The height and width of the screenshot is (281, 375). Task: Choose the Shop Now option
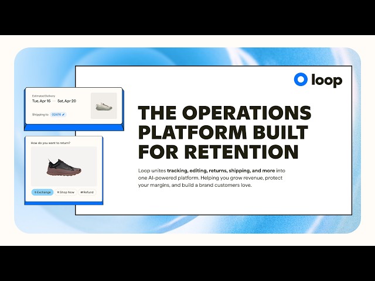pos(66,192)
